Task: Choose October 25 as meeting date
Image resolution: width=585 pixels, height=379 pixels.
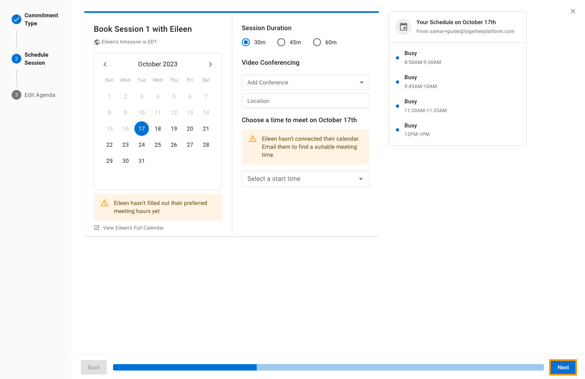Action: pyautogui.click(x=158, y=145)
